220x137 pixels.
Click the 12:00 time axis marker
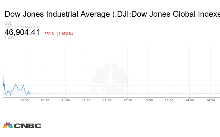[x=107, y=100]
